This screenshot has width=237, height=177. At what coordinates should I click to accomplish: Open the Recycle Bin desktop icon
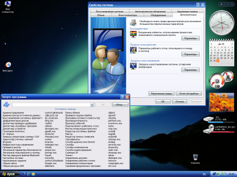point(195,159)
